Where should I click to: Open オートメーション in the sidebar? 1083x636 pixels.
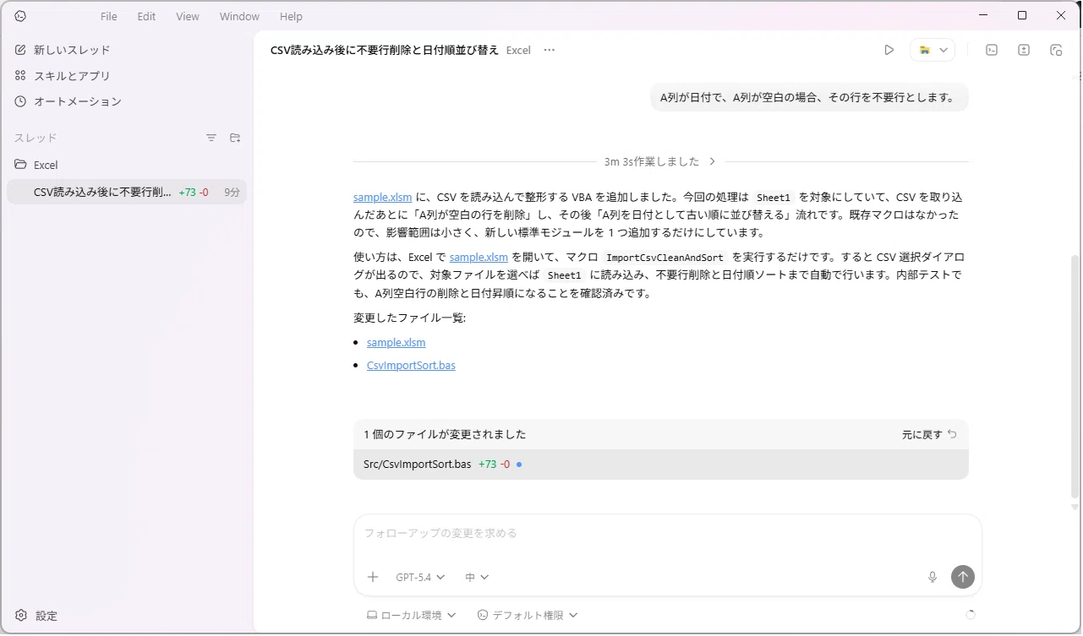[x=127, y=101]
